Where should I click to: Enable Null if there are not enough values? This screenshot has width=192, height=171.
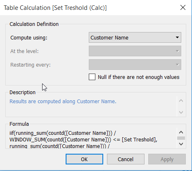pos(92,77)
